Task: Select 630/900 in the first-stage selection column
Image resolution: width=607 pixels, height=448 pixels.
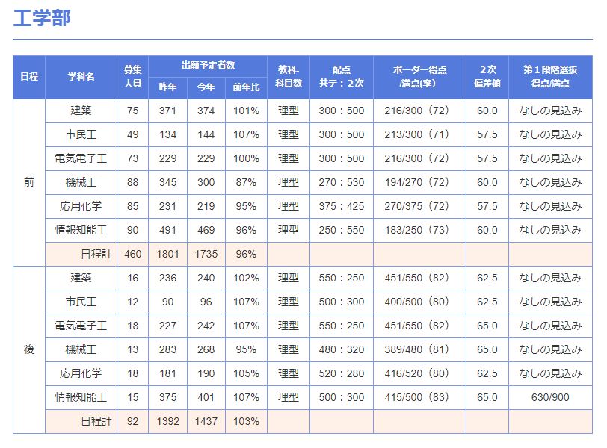Action: [550, 397]
